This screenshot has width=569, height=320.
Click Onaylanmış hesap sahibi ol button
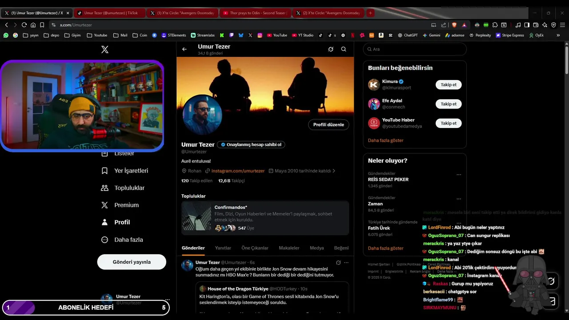[251, 144]
